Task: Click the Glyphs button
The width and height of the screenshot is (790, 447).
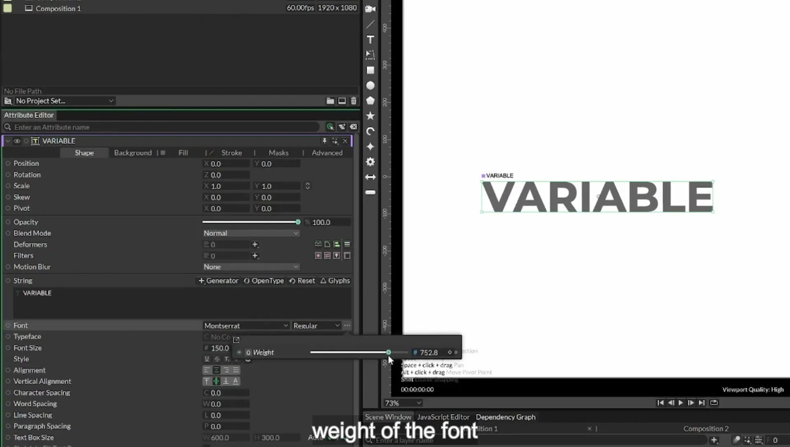Action: coord(335,281)
